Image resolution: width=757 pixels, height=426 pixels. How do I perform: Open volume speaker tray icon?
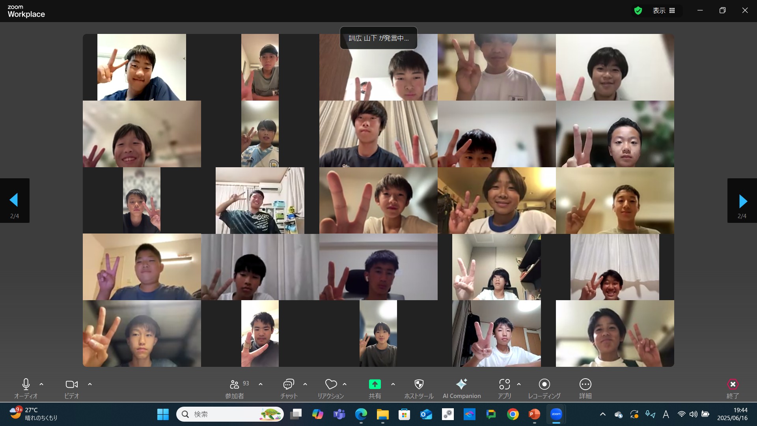coord(693,414)
